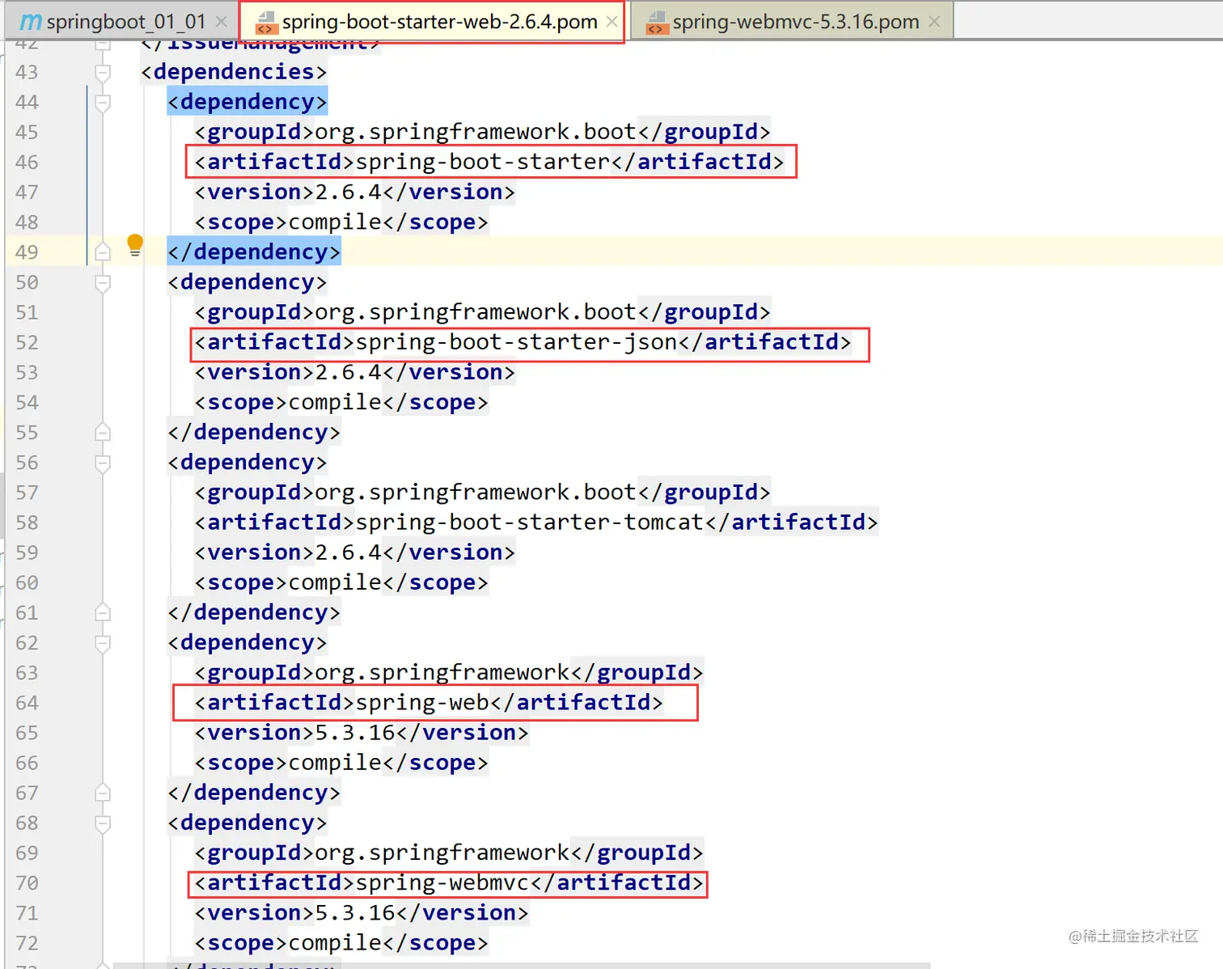
Task: Click the spring-boot-starter artifactId on line 46
Action: [x=489, y=162]
